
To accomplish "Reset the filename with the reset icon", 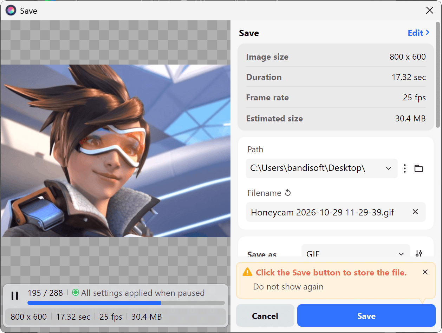I will click(288, 193).
